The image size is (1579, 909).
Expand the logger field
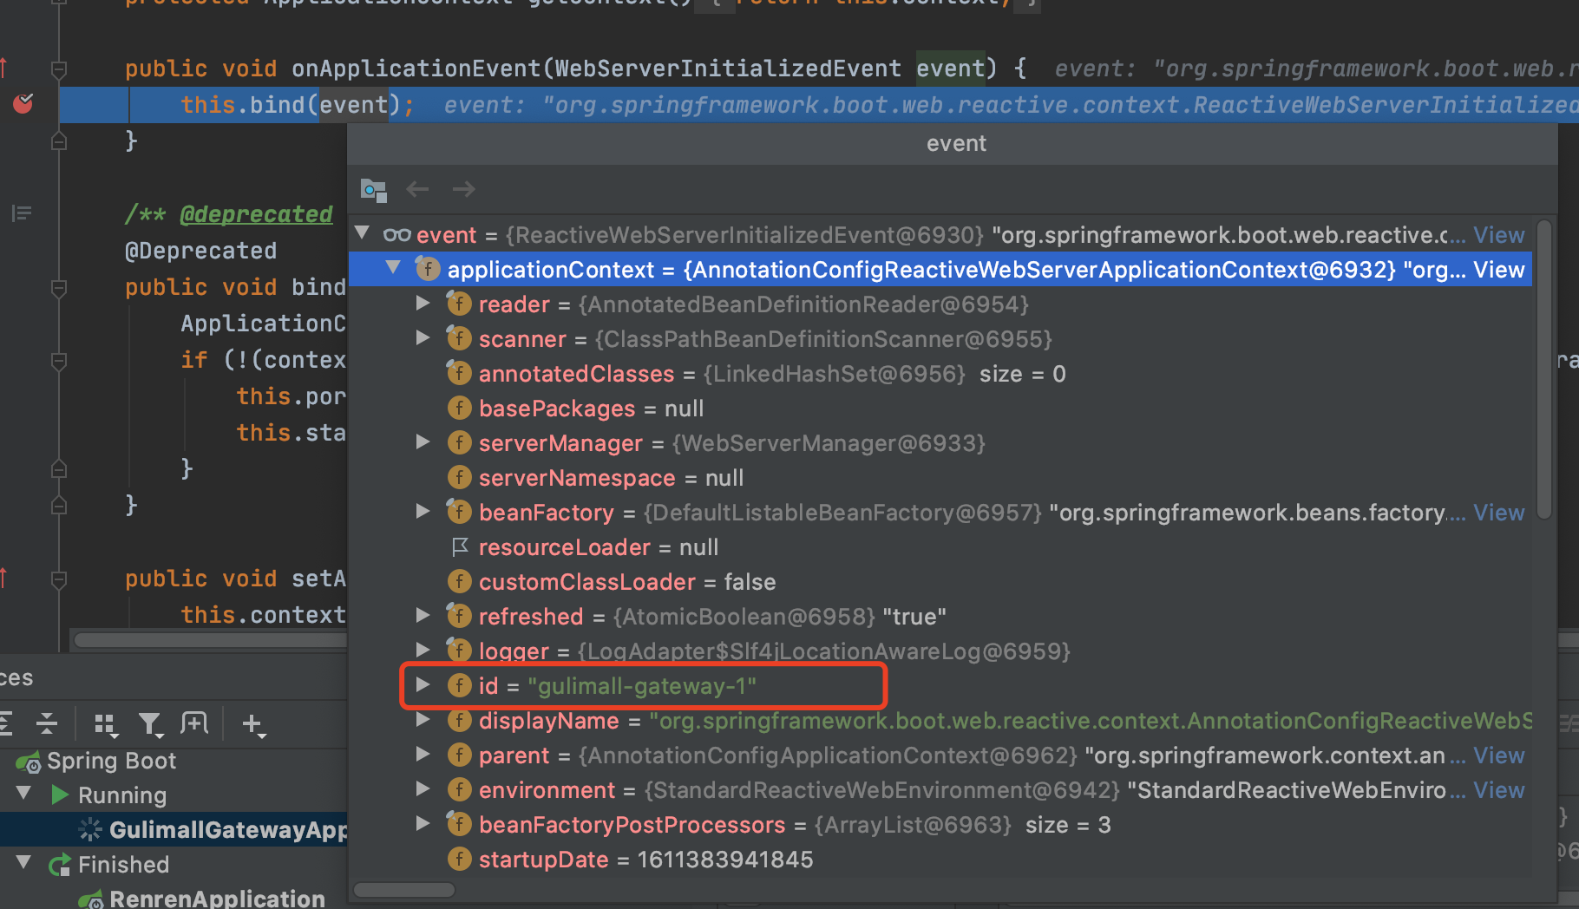(x=423, y=651)
